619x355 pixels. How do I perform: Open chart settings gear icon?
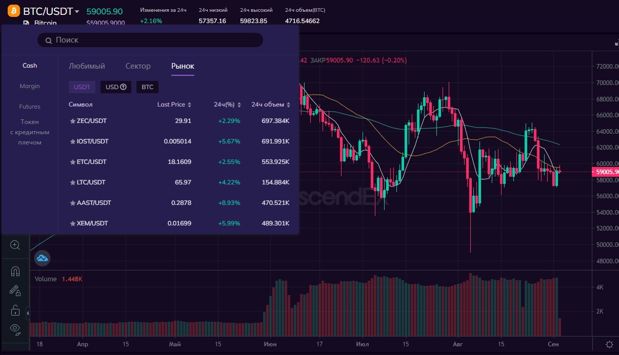[x=609, y=344]
